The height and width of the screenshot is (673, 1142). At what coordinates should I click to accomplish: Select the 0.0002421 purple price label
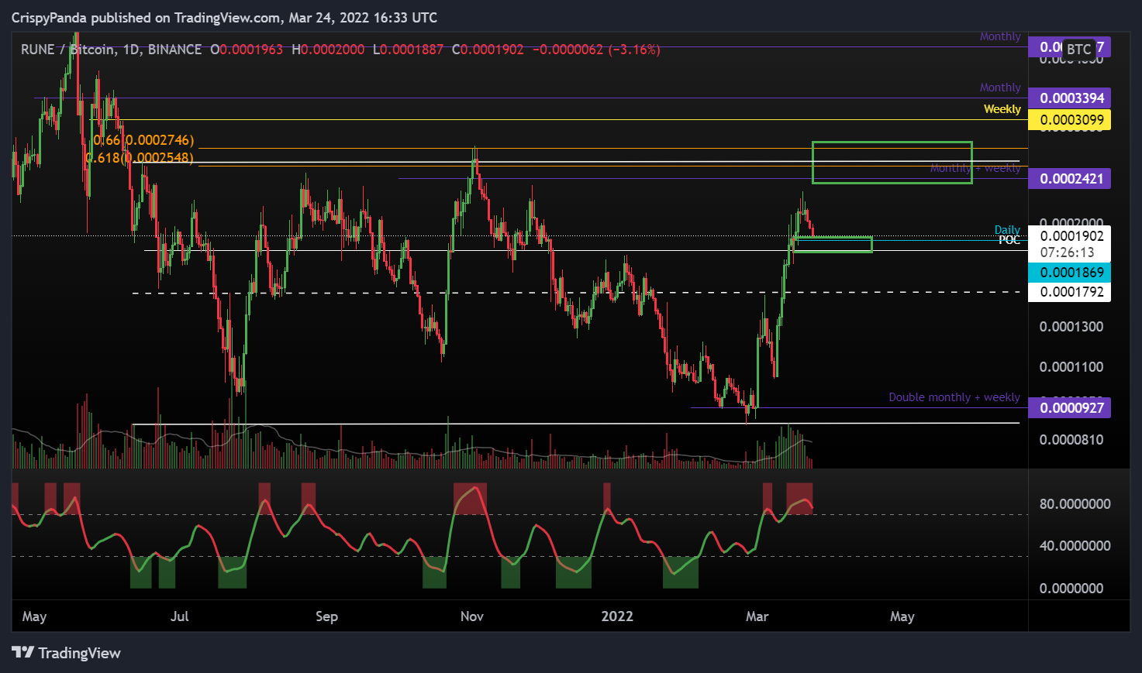pos(1070,179)
